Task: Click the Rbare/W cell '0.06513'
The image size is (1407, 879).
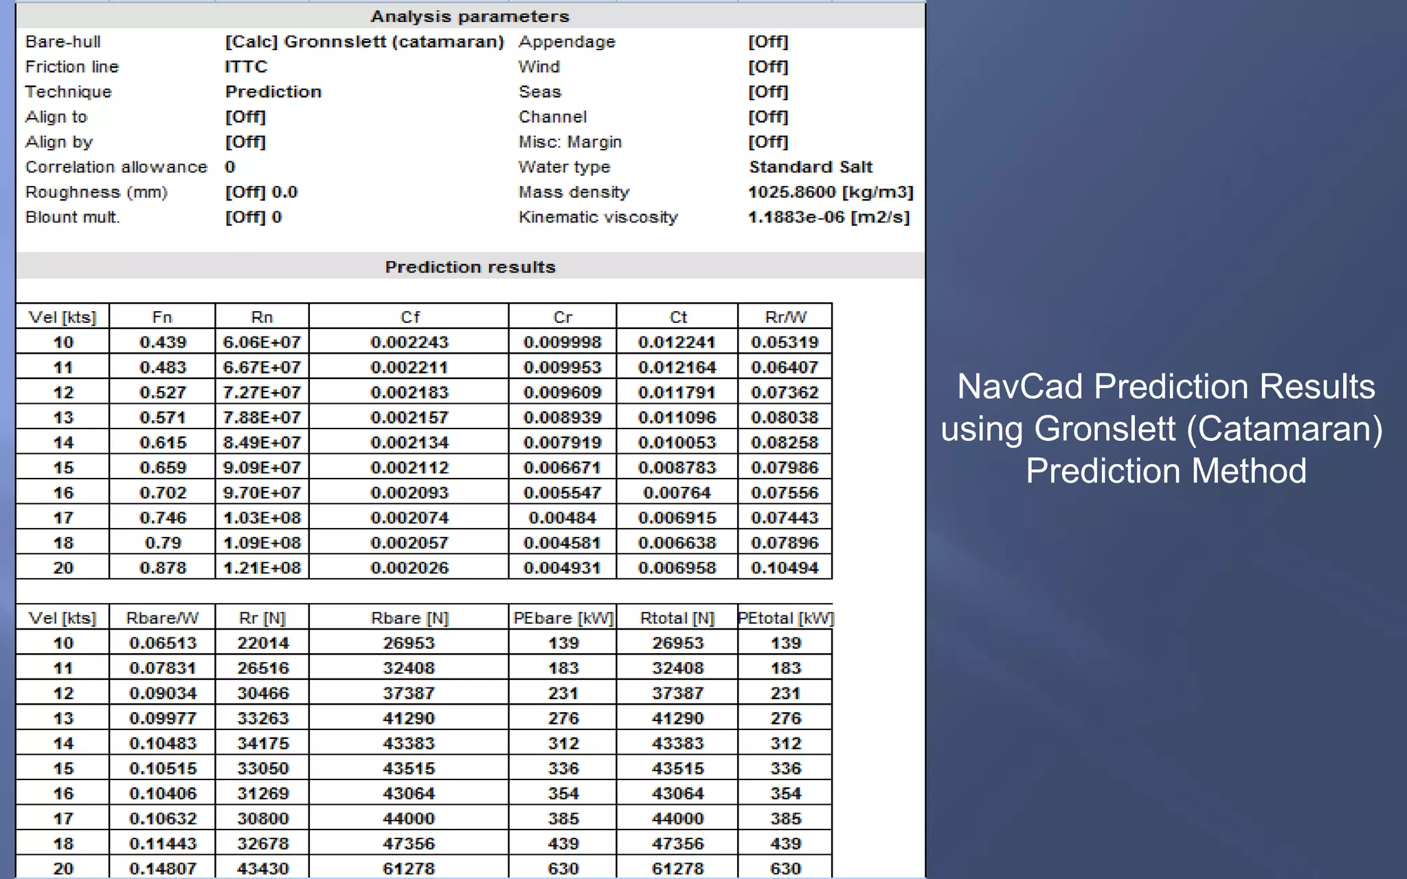Action: coord(163,643)
